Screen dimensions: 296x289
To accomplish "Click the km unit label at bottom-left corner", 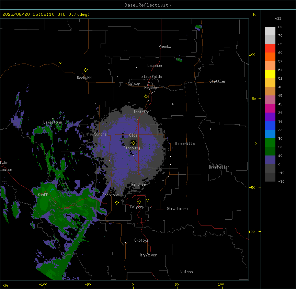I will click(5, 285).
